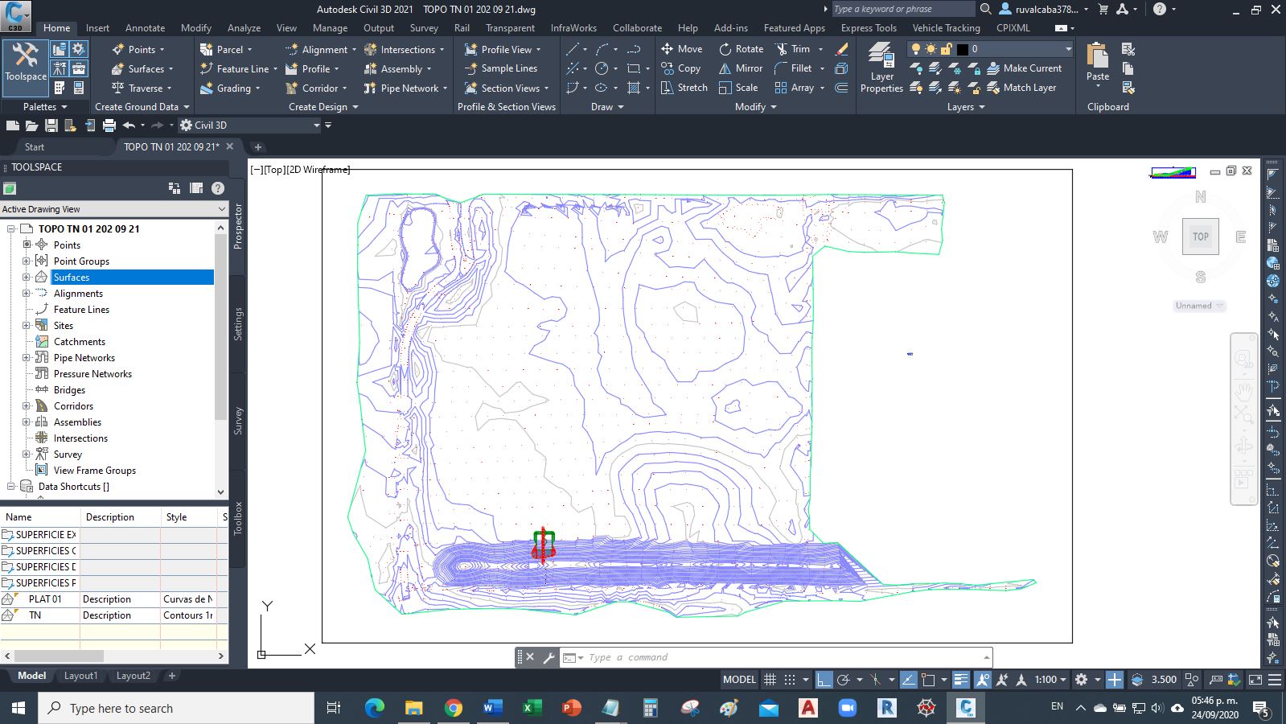Toggle the drawing grid display
The height and width of the screenshot is (724, 1286).
click(x=770, y=680)
